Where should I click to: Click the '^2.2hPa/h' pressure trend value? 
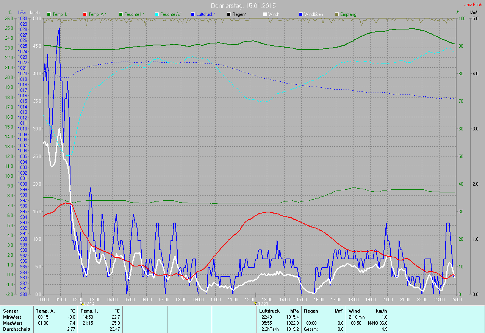point(269,329)
